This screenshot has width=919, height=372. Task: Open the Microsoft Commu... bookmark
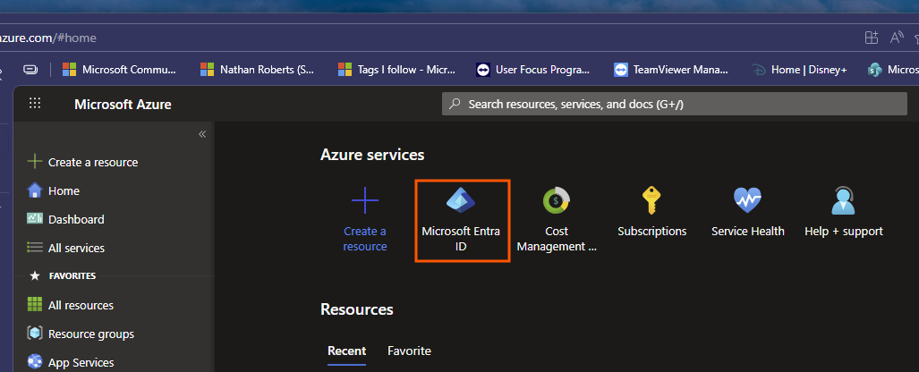pos(120,70)
